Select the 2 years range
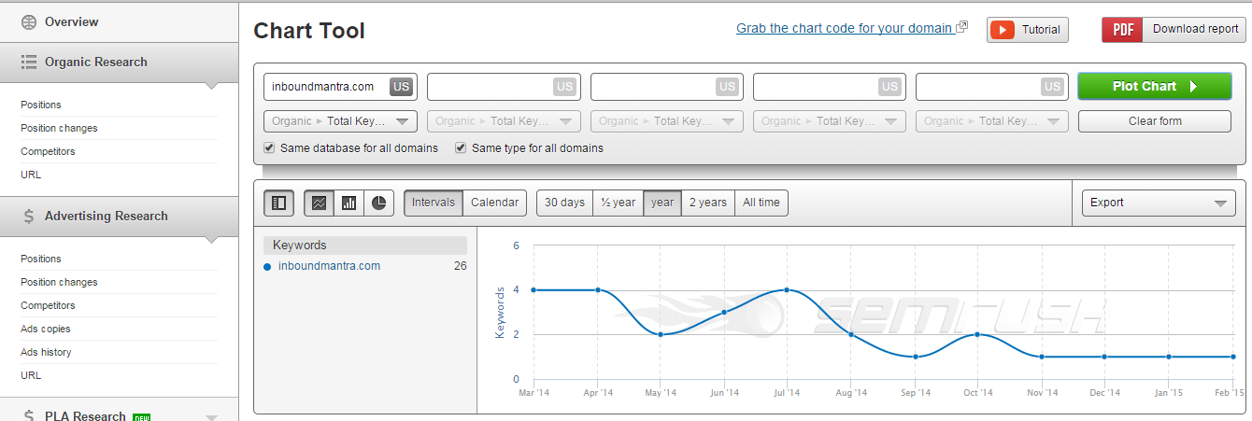 point(707,203)
